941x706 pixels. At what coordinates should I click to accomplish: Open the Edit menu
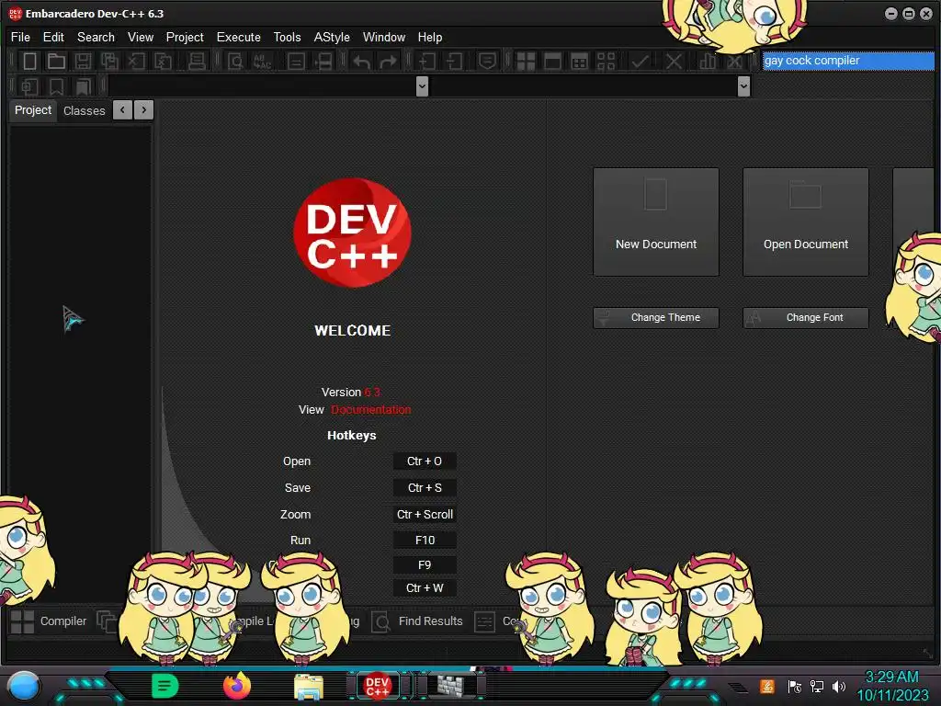click(x=53, y=37)
